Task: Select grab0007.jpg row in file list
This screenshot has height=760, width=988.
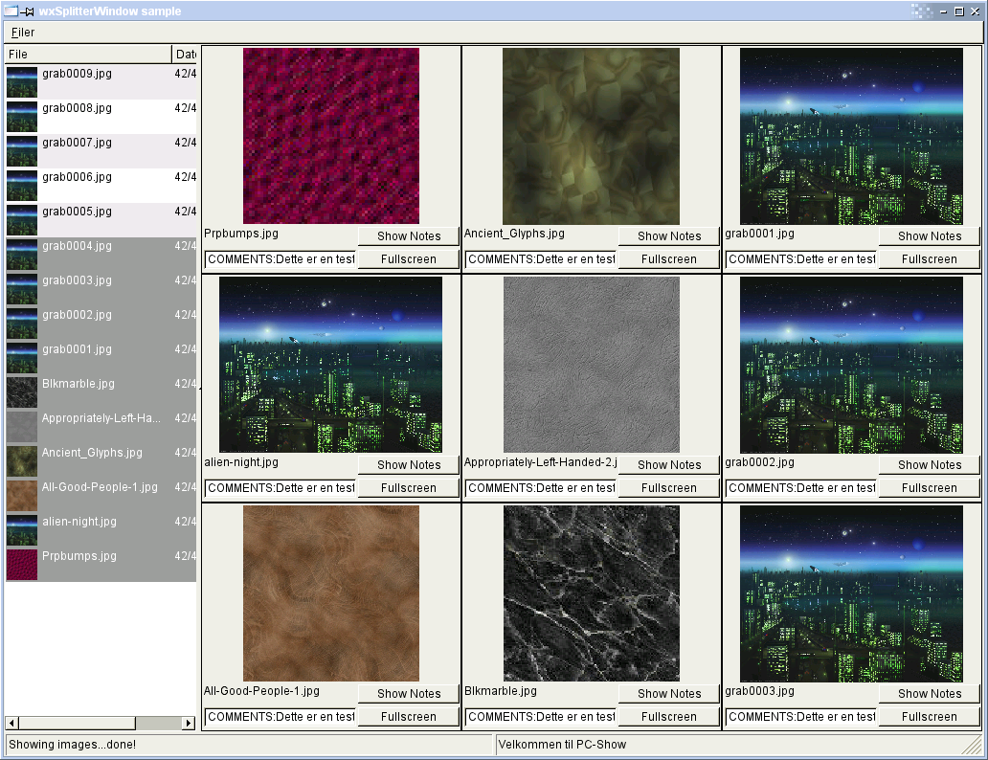Action: pos(77,143)
